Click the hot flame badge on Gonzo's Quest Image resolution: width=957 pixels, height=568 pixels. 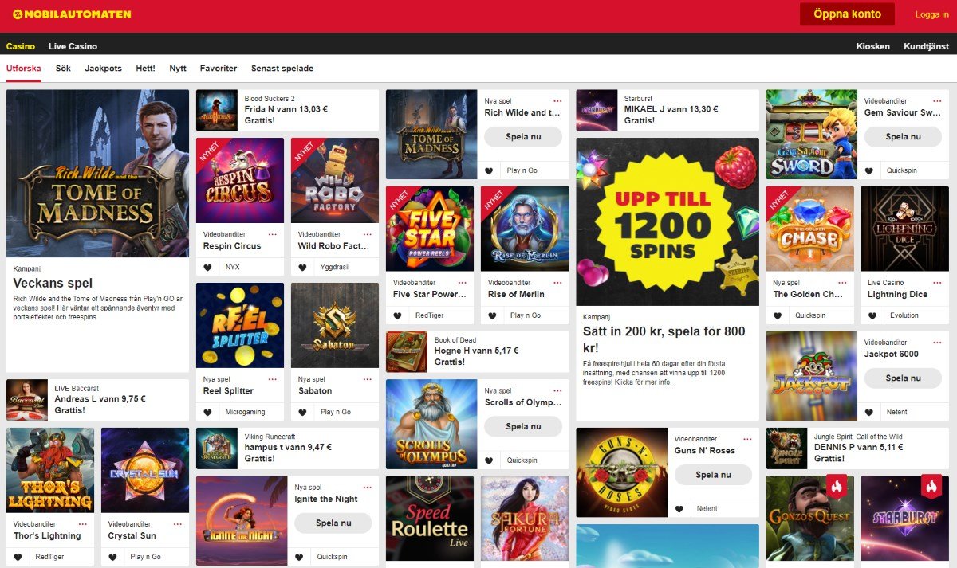[x=837, y=487]
